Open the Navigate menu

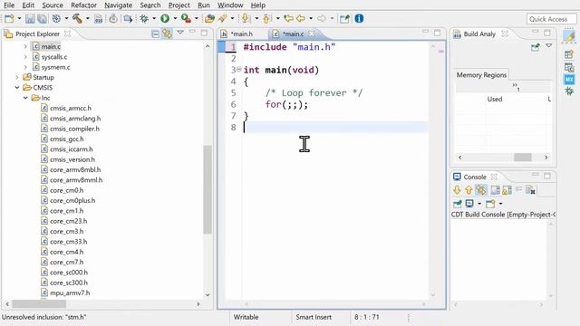pyautogui.click(x=119, y=5)
